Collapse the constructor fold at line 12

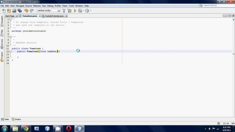[x=11, y=51]
